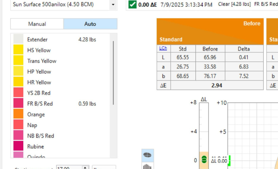The image size is (278, 169).
Task: Click the green ΔL marker on lightness bar
Action: point(204,159)
